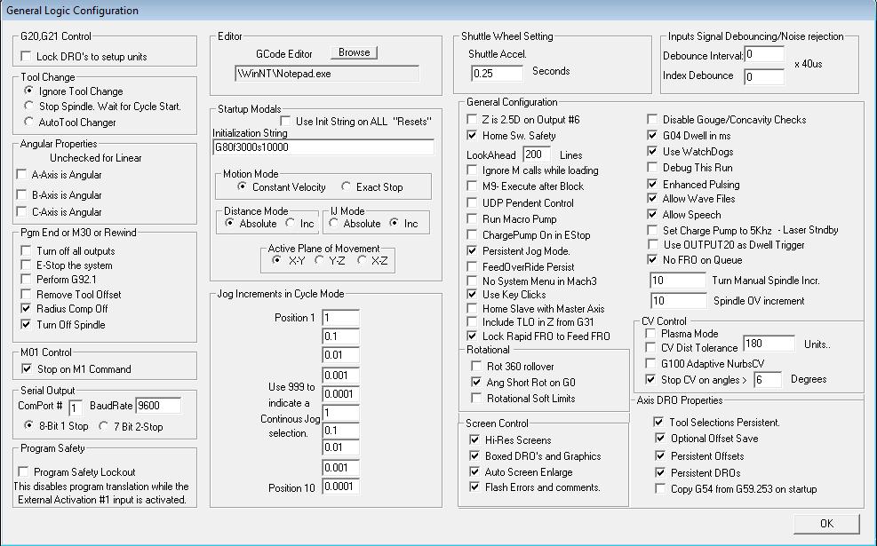Select 8-Bit 1 Stop option
The width and height of the screenshot is (877, 546).
(x=28, y=426)
